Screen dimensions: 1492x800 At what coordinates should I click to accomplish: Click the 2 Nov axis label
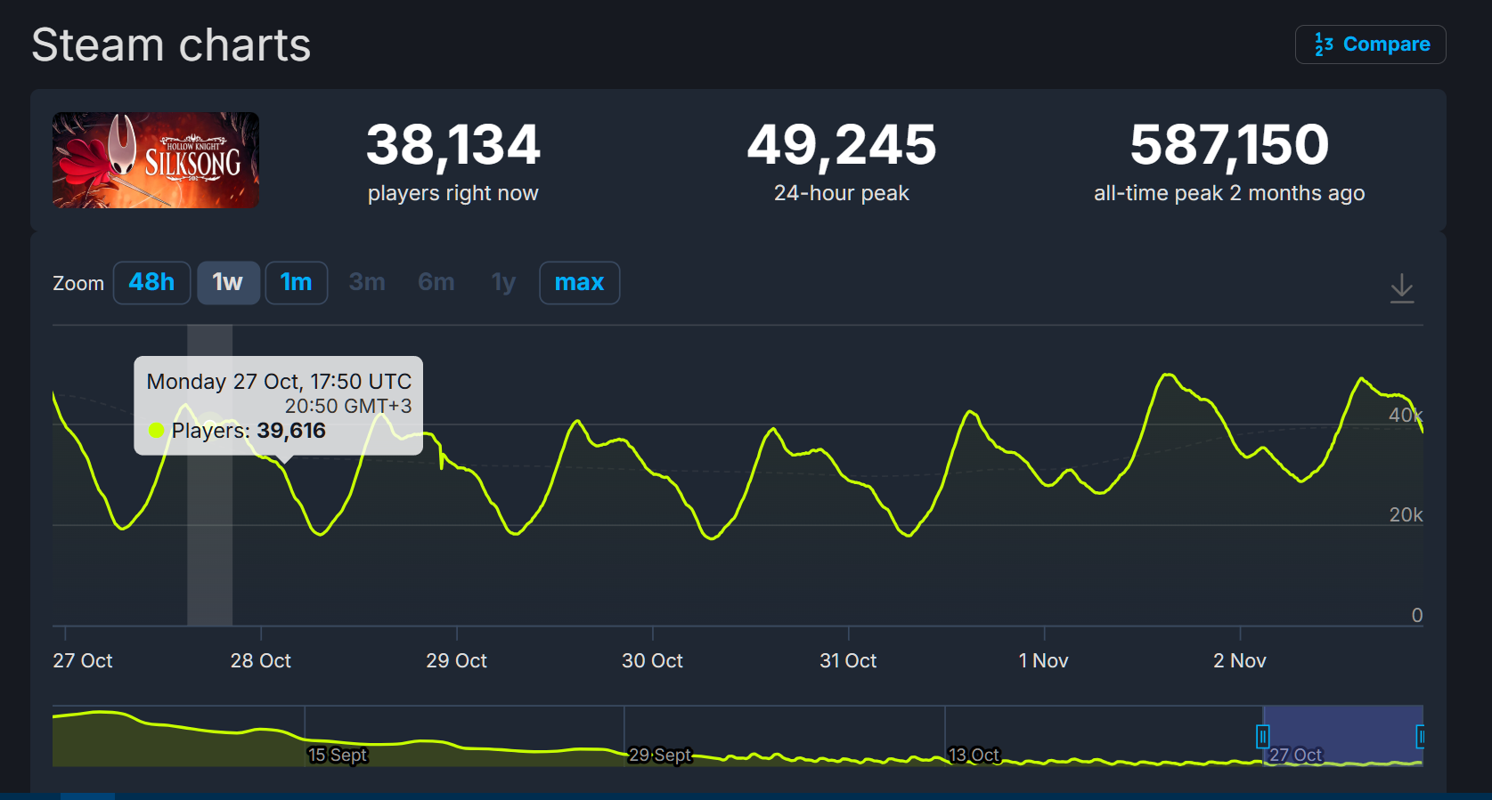1240,660
